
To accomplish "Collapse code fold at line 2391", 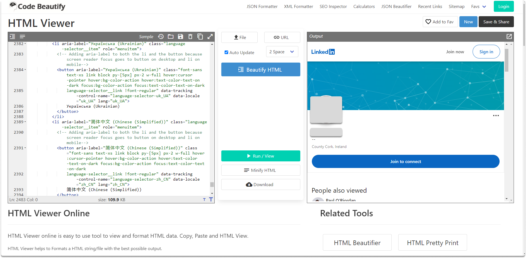I will [x=25, y=148].
